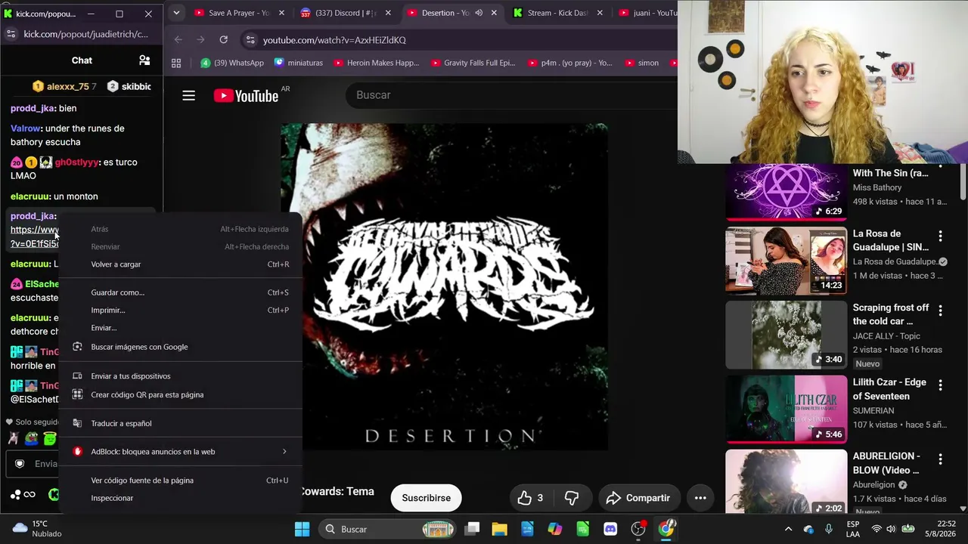Image resolution: width=968 pixels, height=544 pixels.
Task: Open Discord from the taskbar
Action: point(610,529)
